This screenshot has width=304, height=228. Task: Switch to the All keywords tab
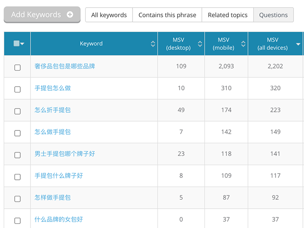click(x=109, y=15)
